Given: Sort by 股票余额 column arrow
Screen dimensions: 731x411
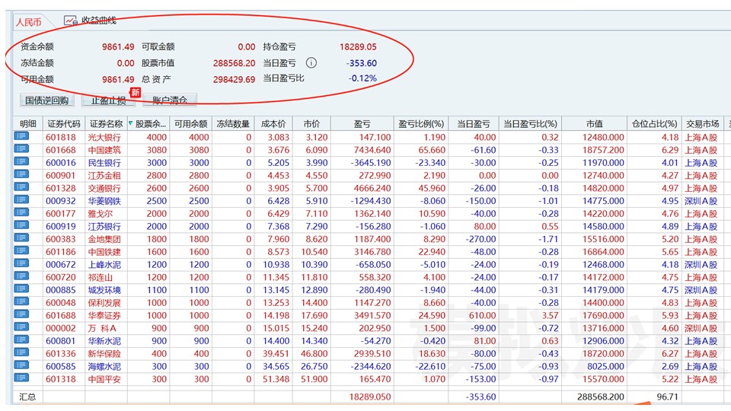Looking at the screenshot, I should point(131,123).
